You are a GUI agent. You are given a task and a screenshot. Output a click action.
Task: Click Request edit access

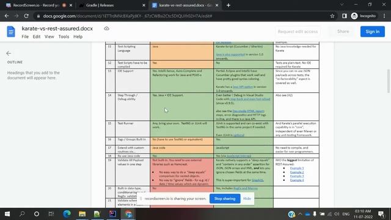click(x=298, y=32)
